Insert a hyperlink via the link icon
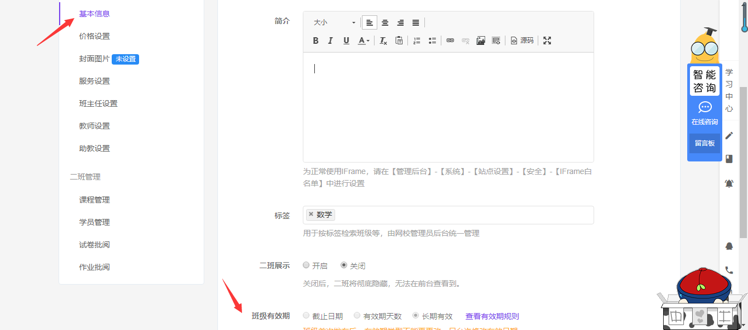The image size is (748, 330). tap(450, 40)
